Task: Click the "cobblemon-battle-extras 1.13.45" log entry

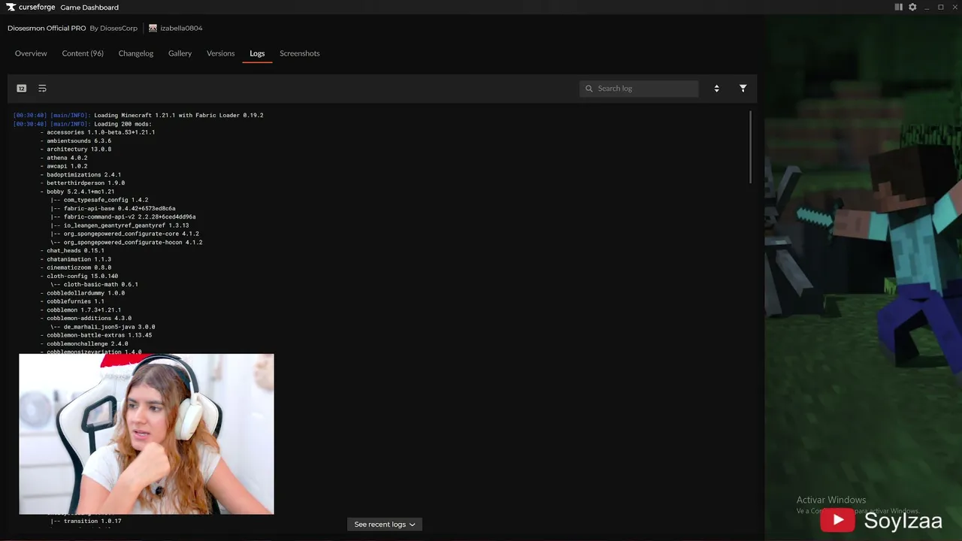Action: pos(99,335)
